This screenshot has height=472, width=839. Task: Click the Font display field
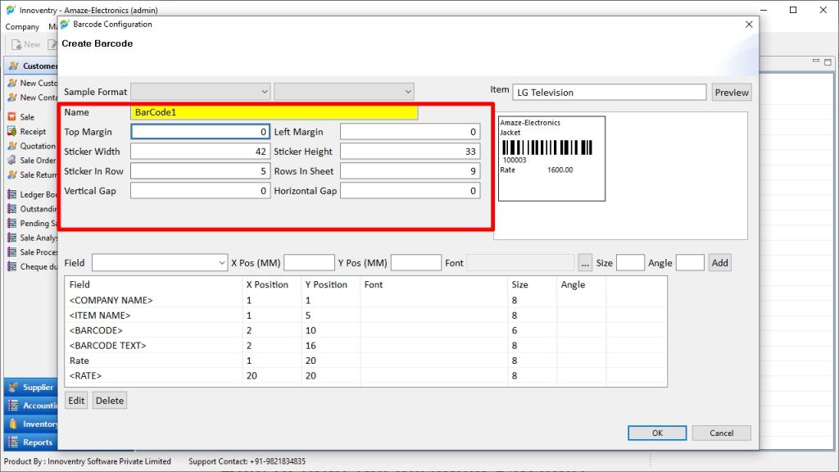(x=520, y=263)
